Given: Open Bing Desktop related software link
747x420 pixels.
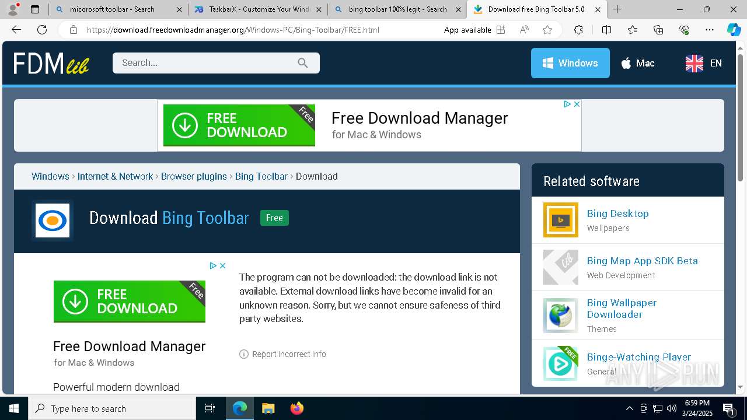Looking at the screenshot, I should coord(617,213).
